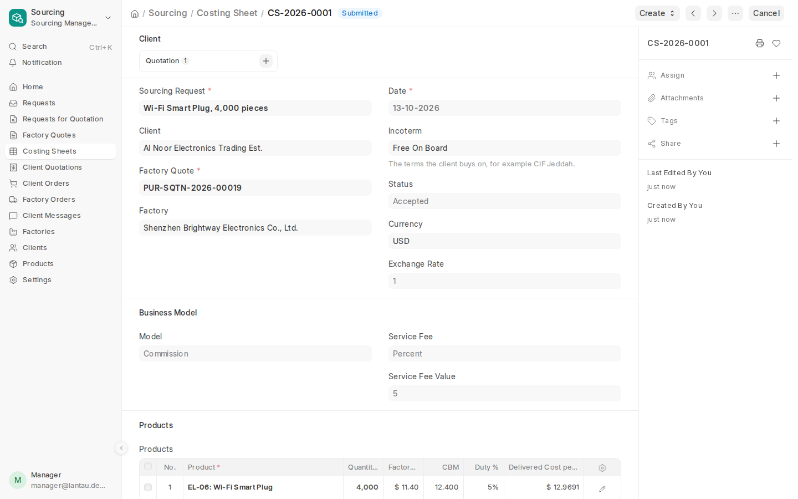Go to next document arrow
This screenshot has height=499, width=798.
(x=714, y=13)
